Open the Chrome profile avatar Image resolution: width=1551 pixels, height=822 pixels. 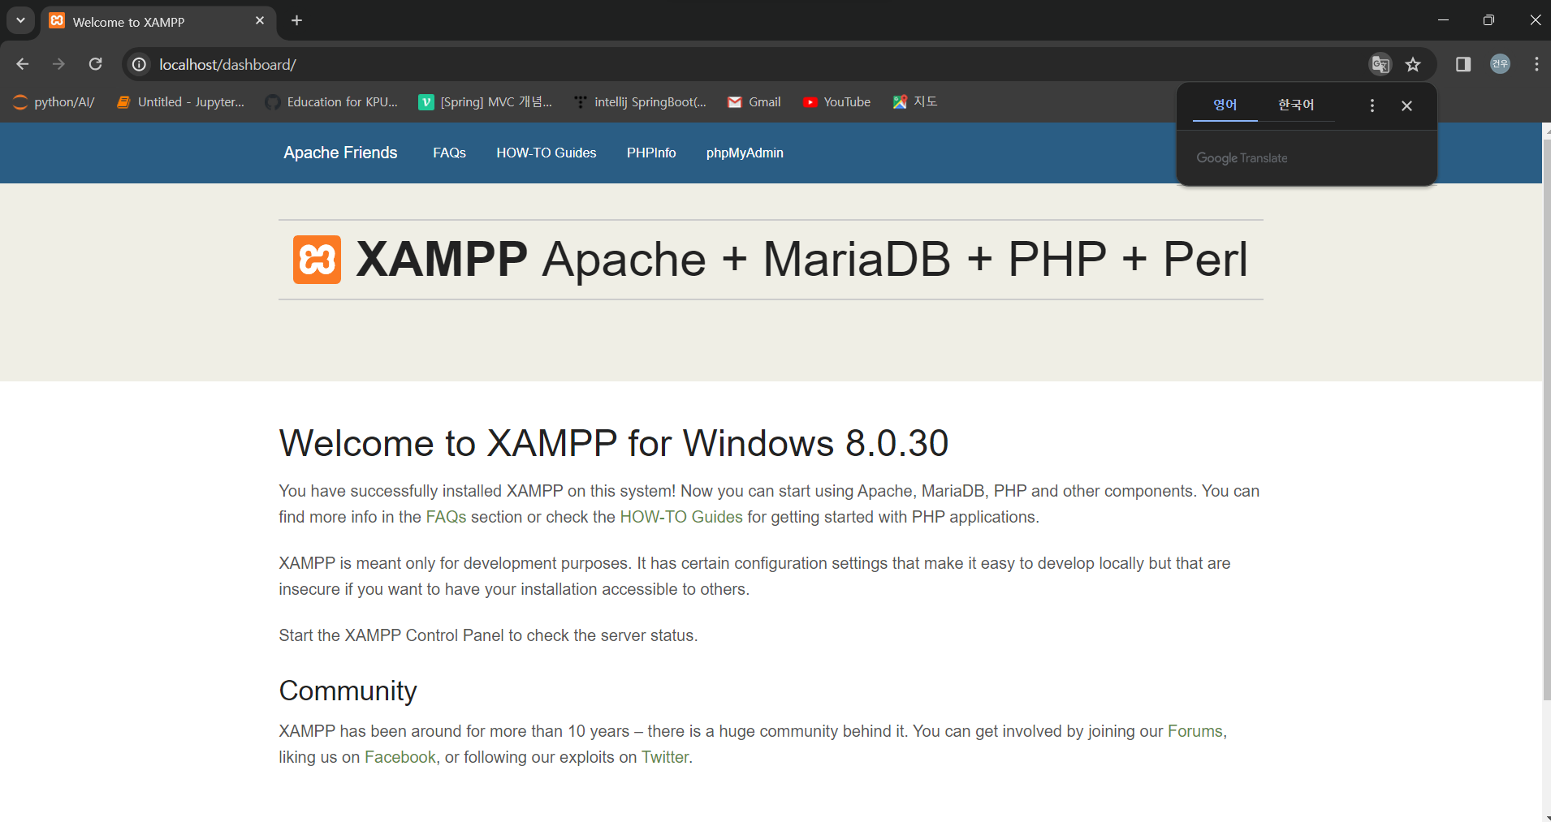point(1500,64)
